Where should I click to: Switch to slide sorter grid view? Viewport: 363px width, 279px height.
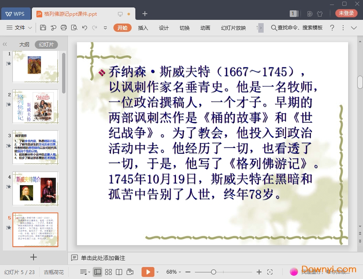(x=108, y=272)
